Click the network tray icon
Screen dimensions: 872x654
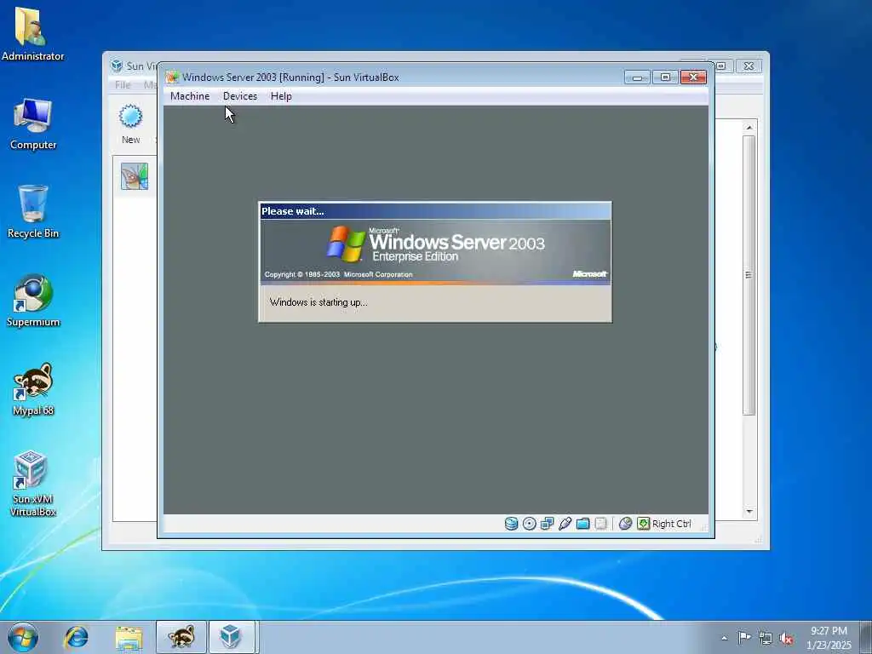766,638
